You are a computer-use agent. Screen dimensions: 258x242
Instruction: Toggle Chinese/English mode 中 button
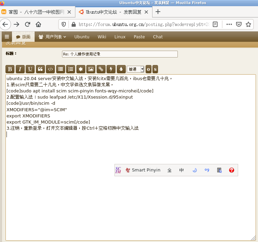point(182,170)
